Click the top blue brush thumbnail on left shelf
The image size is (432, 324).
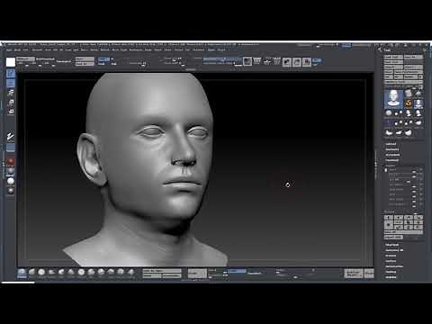[x=11, y=74]
